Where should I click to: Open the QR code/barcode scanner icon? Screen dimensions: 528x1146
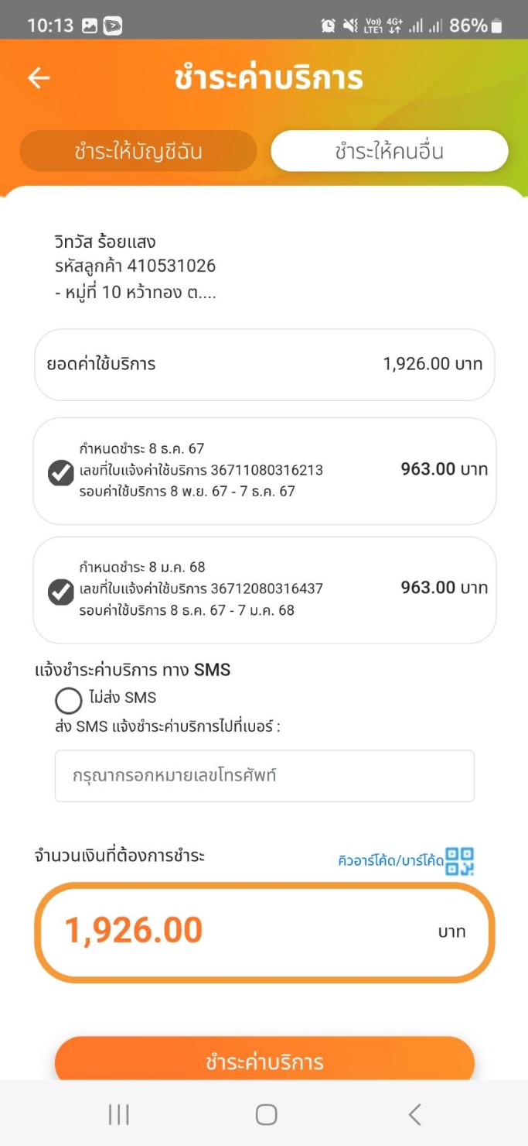[459, 861]
